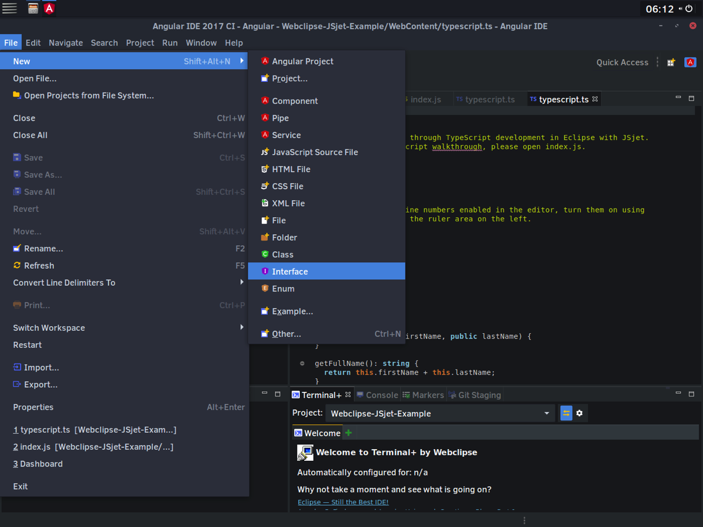Click the Open Projects from File System folder icon
703x527 pixels.
coord(17,95)
